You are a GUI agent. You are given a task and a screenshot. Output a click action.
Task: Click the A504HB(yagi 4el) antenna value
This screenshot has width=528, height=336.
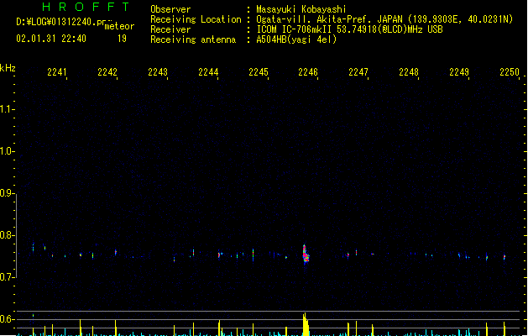tap(296, 39)
